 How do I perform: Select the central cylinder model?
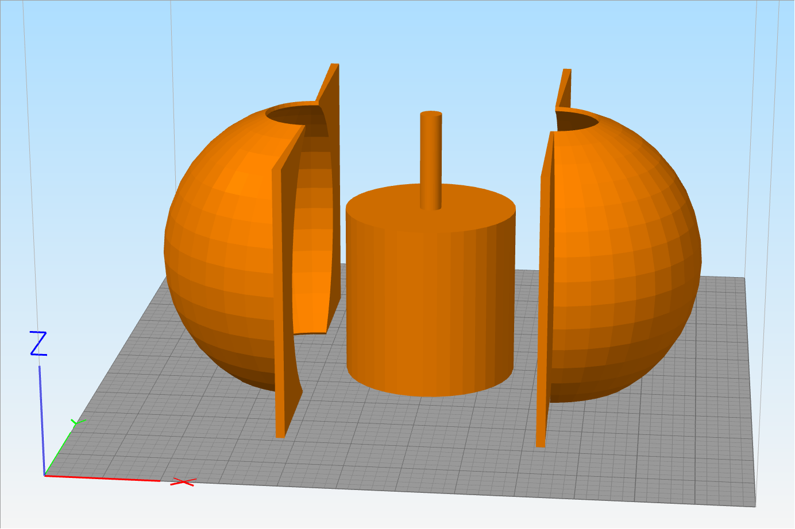click(431, 298)
